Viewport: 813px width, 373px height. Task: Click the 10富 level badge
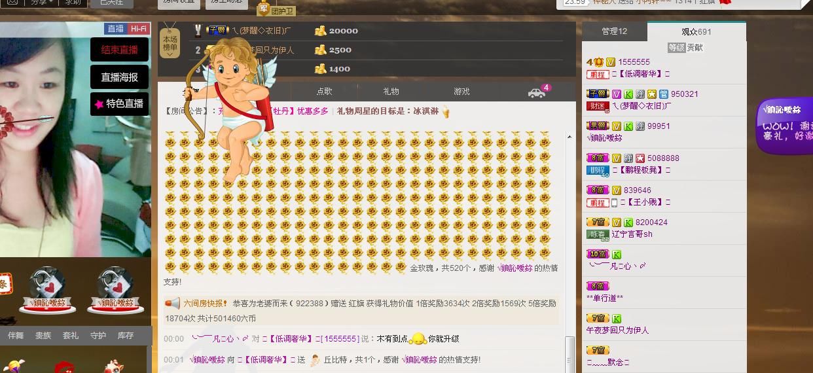pyautogui.click(x=598, y=255)
